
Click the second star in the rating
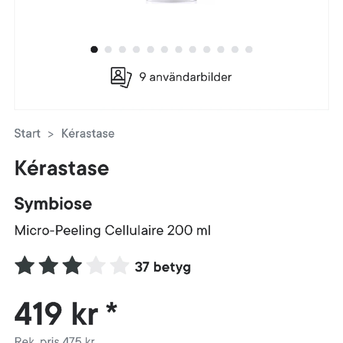pos(48,266)
